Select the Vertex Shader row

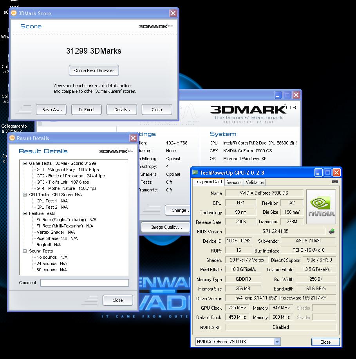click(56, 233)
